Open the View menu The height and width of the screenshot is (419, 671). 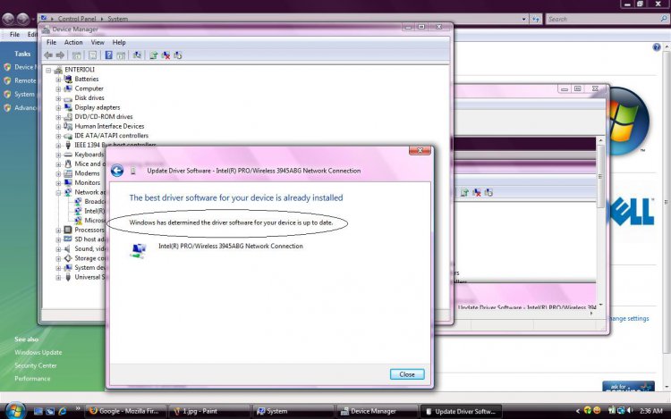98,42
